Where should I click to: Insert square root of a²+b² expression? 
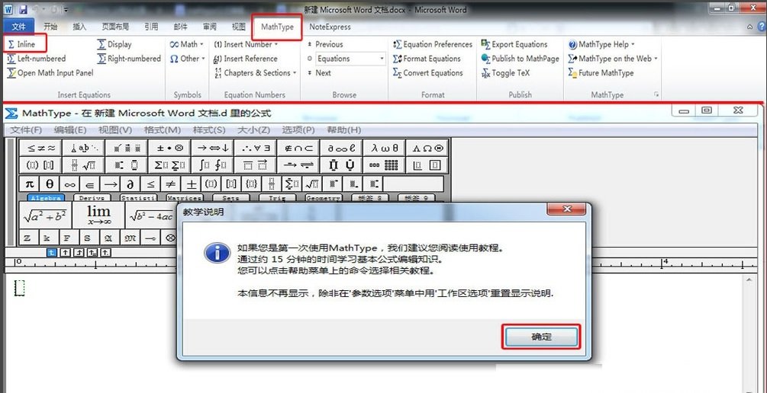click(46, 216)
